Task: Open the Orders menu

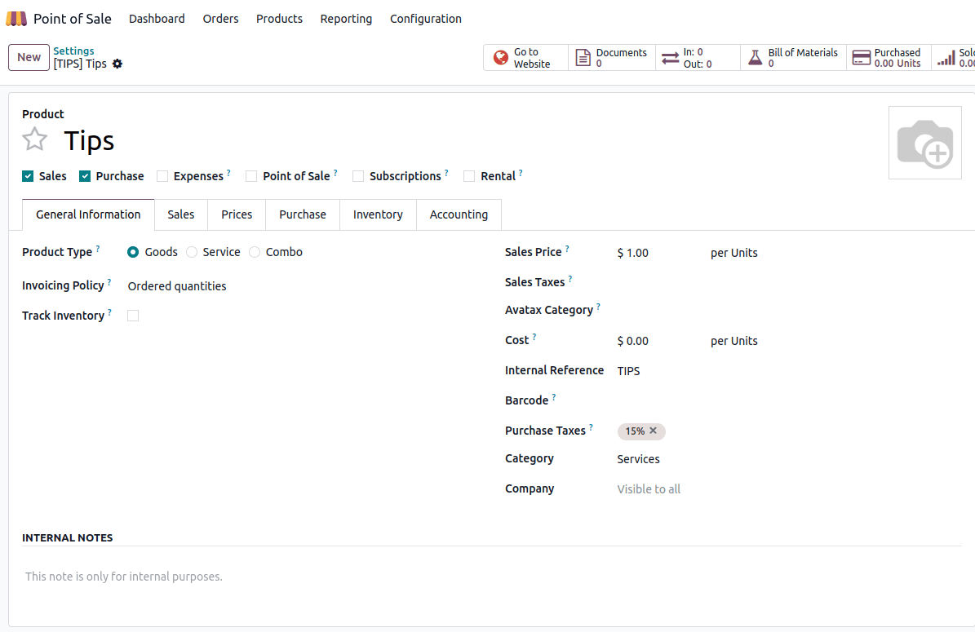Action: pyautogui.click(x=221, y=19)
